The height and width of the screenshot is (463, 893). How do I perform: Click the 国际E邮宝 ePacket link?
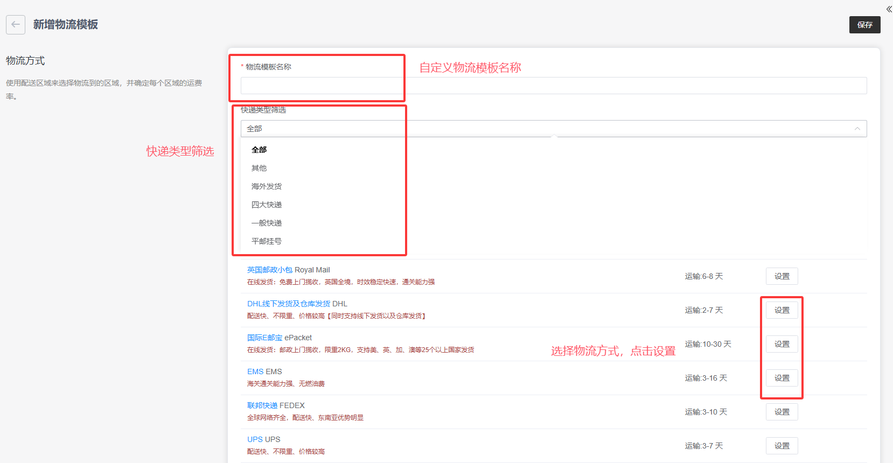[x=264, y=338]
